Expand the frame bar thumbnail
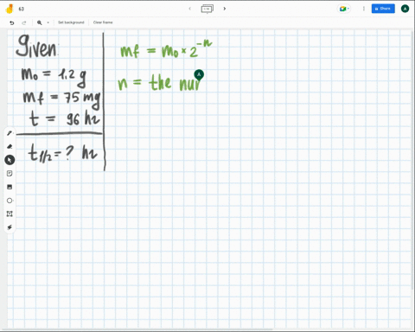This screenshot has height=332, width=415. 207,9
